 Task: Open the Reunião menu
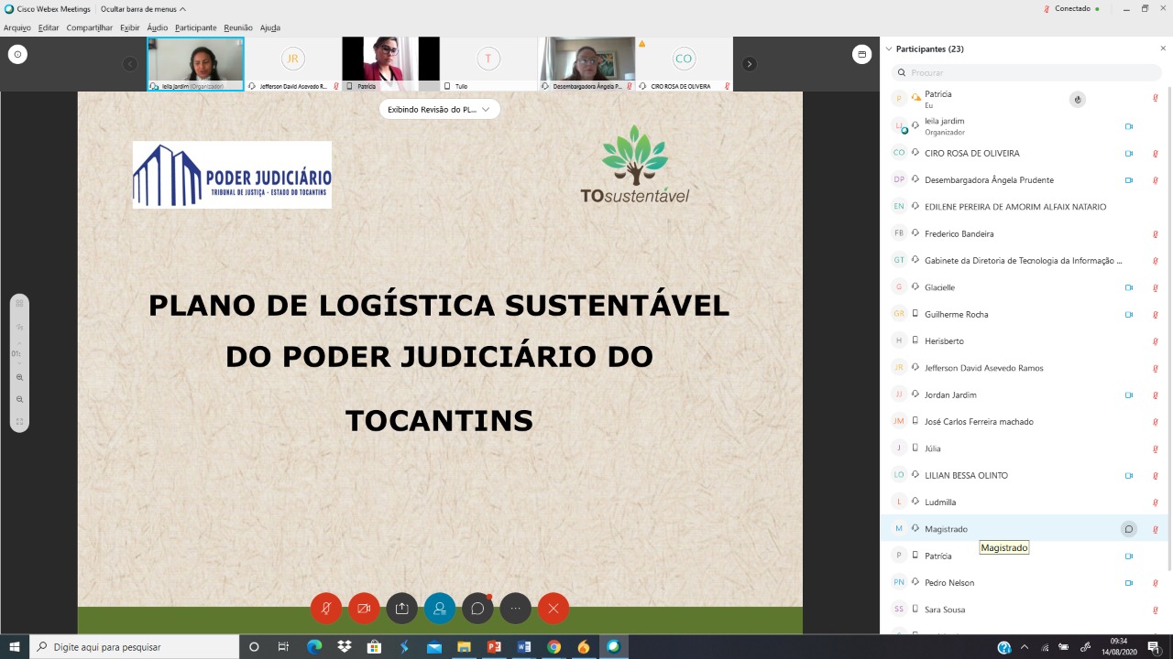tap(238, 27)
